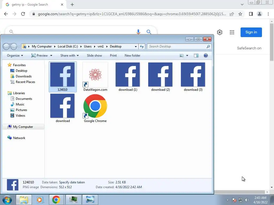Start the Slide show

pos(94,56)
